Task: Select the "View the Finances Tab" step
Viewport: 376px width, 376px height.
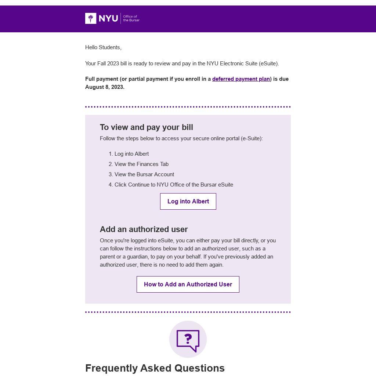Action: tap(141, 164)
